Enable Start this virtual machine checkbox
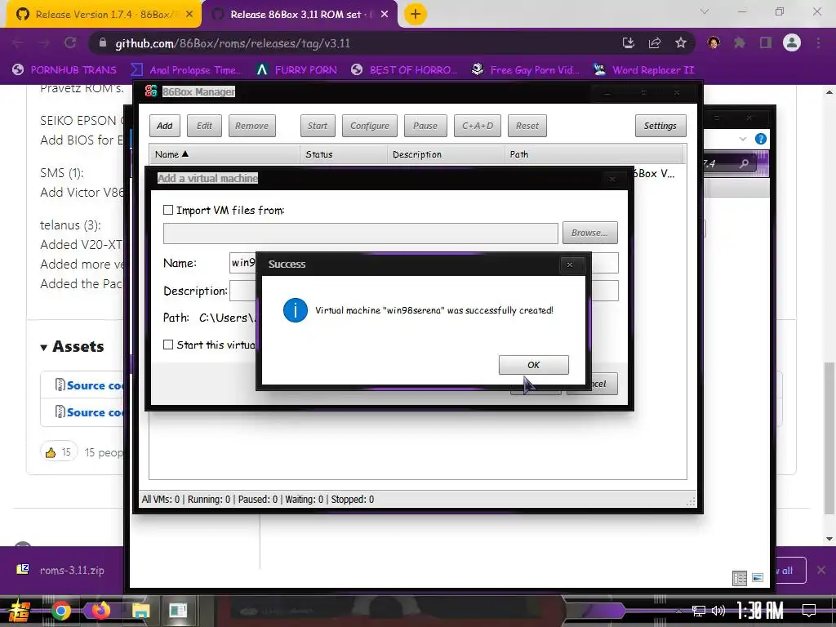836x627 pixels. 168,345
